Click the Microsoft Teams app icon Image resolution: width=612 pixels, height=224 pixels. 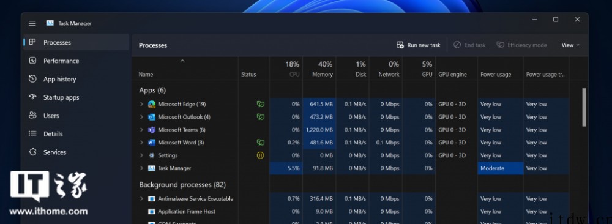click(152, 130)
